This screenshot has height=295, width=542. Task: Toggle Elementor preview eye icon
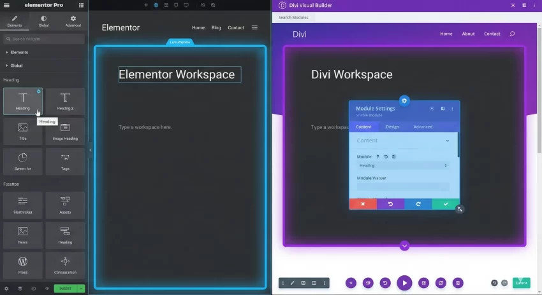click(47, 289)
